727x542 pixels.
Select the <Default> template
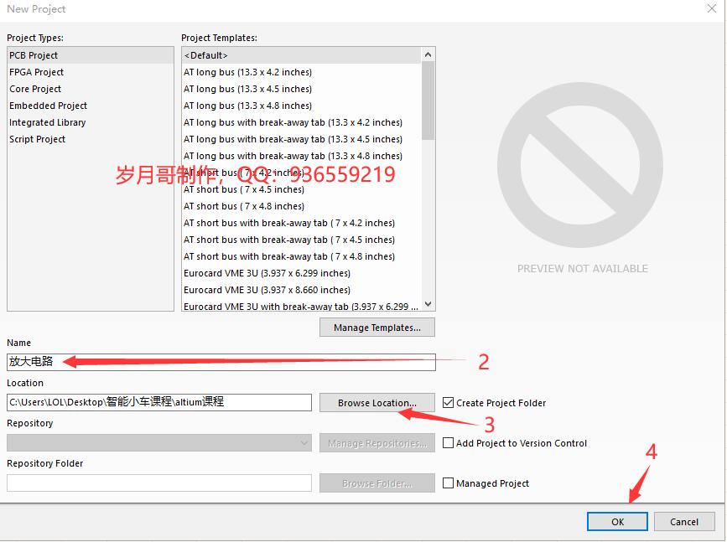coord(302,55)
